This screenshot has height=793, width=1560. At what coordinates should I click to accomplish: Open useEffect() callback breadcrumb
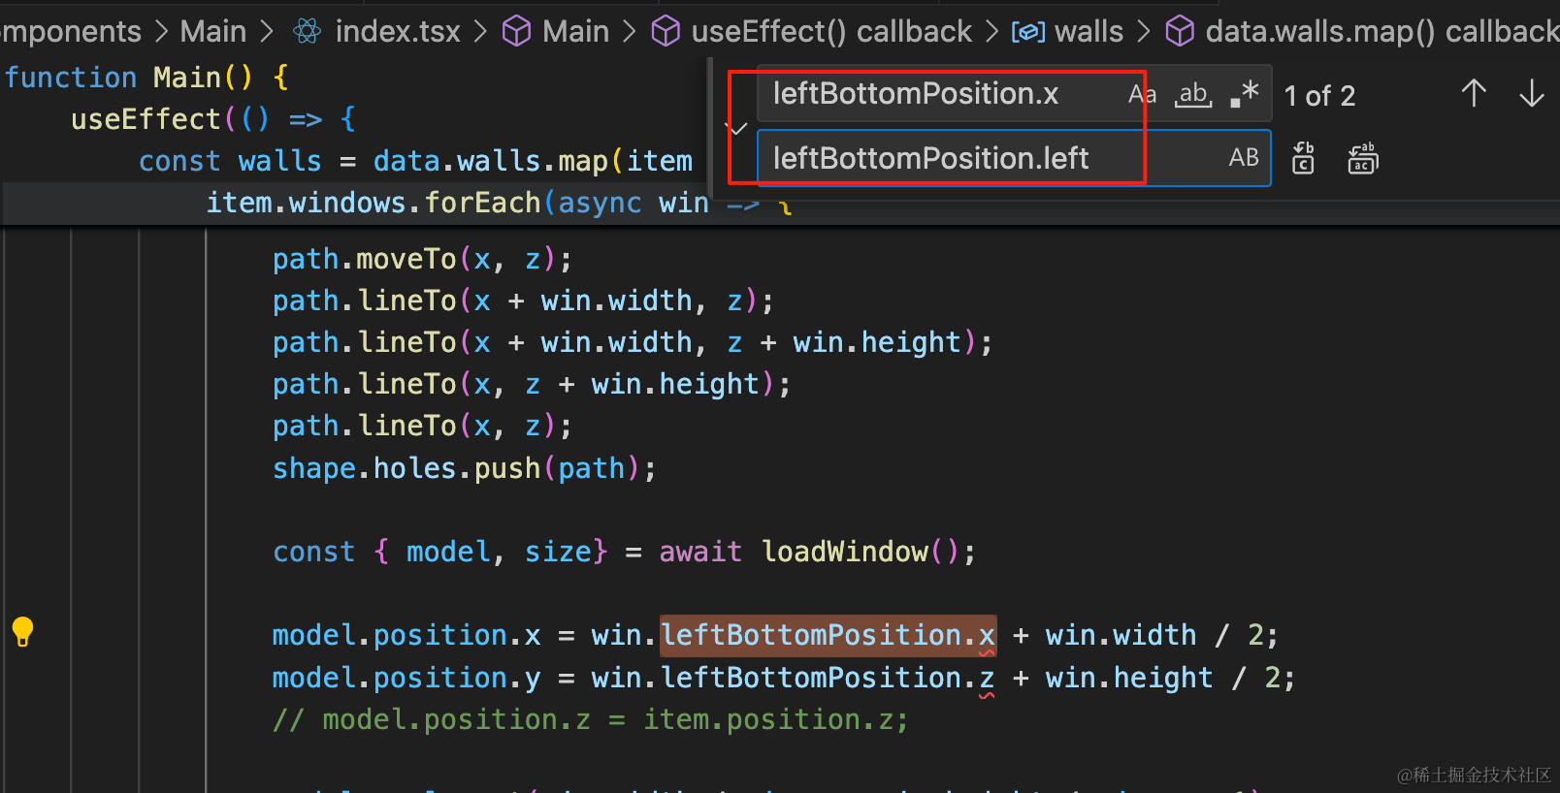pyautogui.click(x=831, y=32)
